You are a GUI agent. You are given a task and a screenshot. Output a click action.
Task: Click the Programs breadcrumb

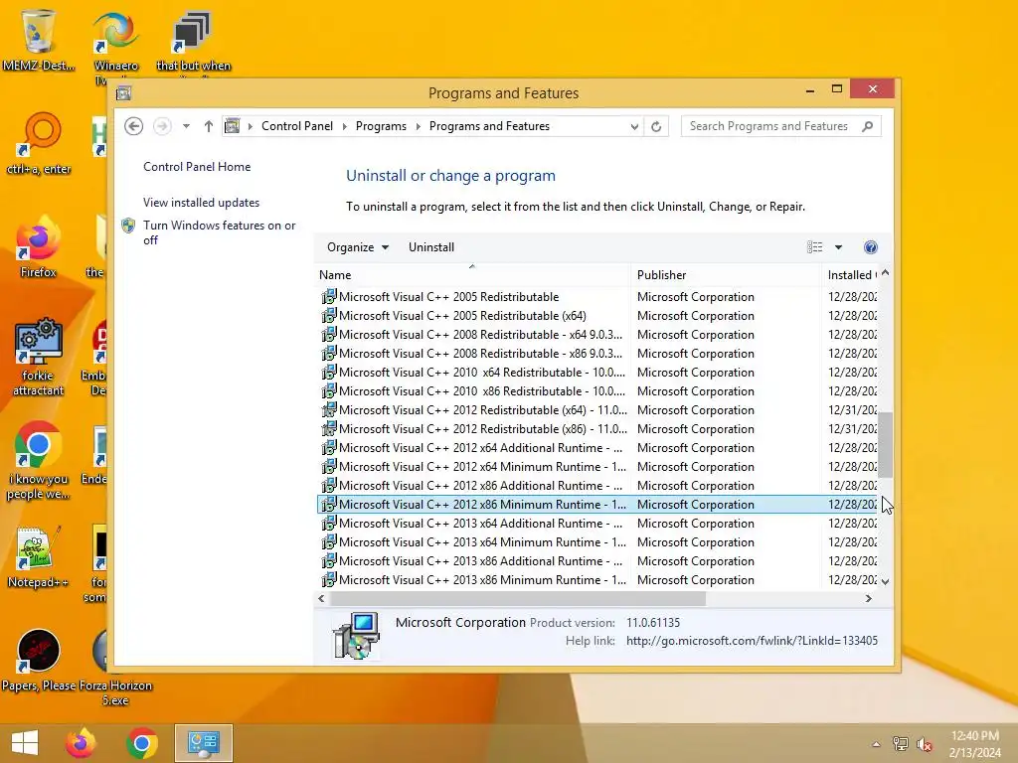pos(381,126)
